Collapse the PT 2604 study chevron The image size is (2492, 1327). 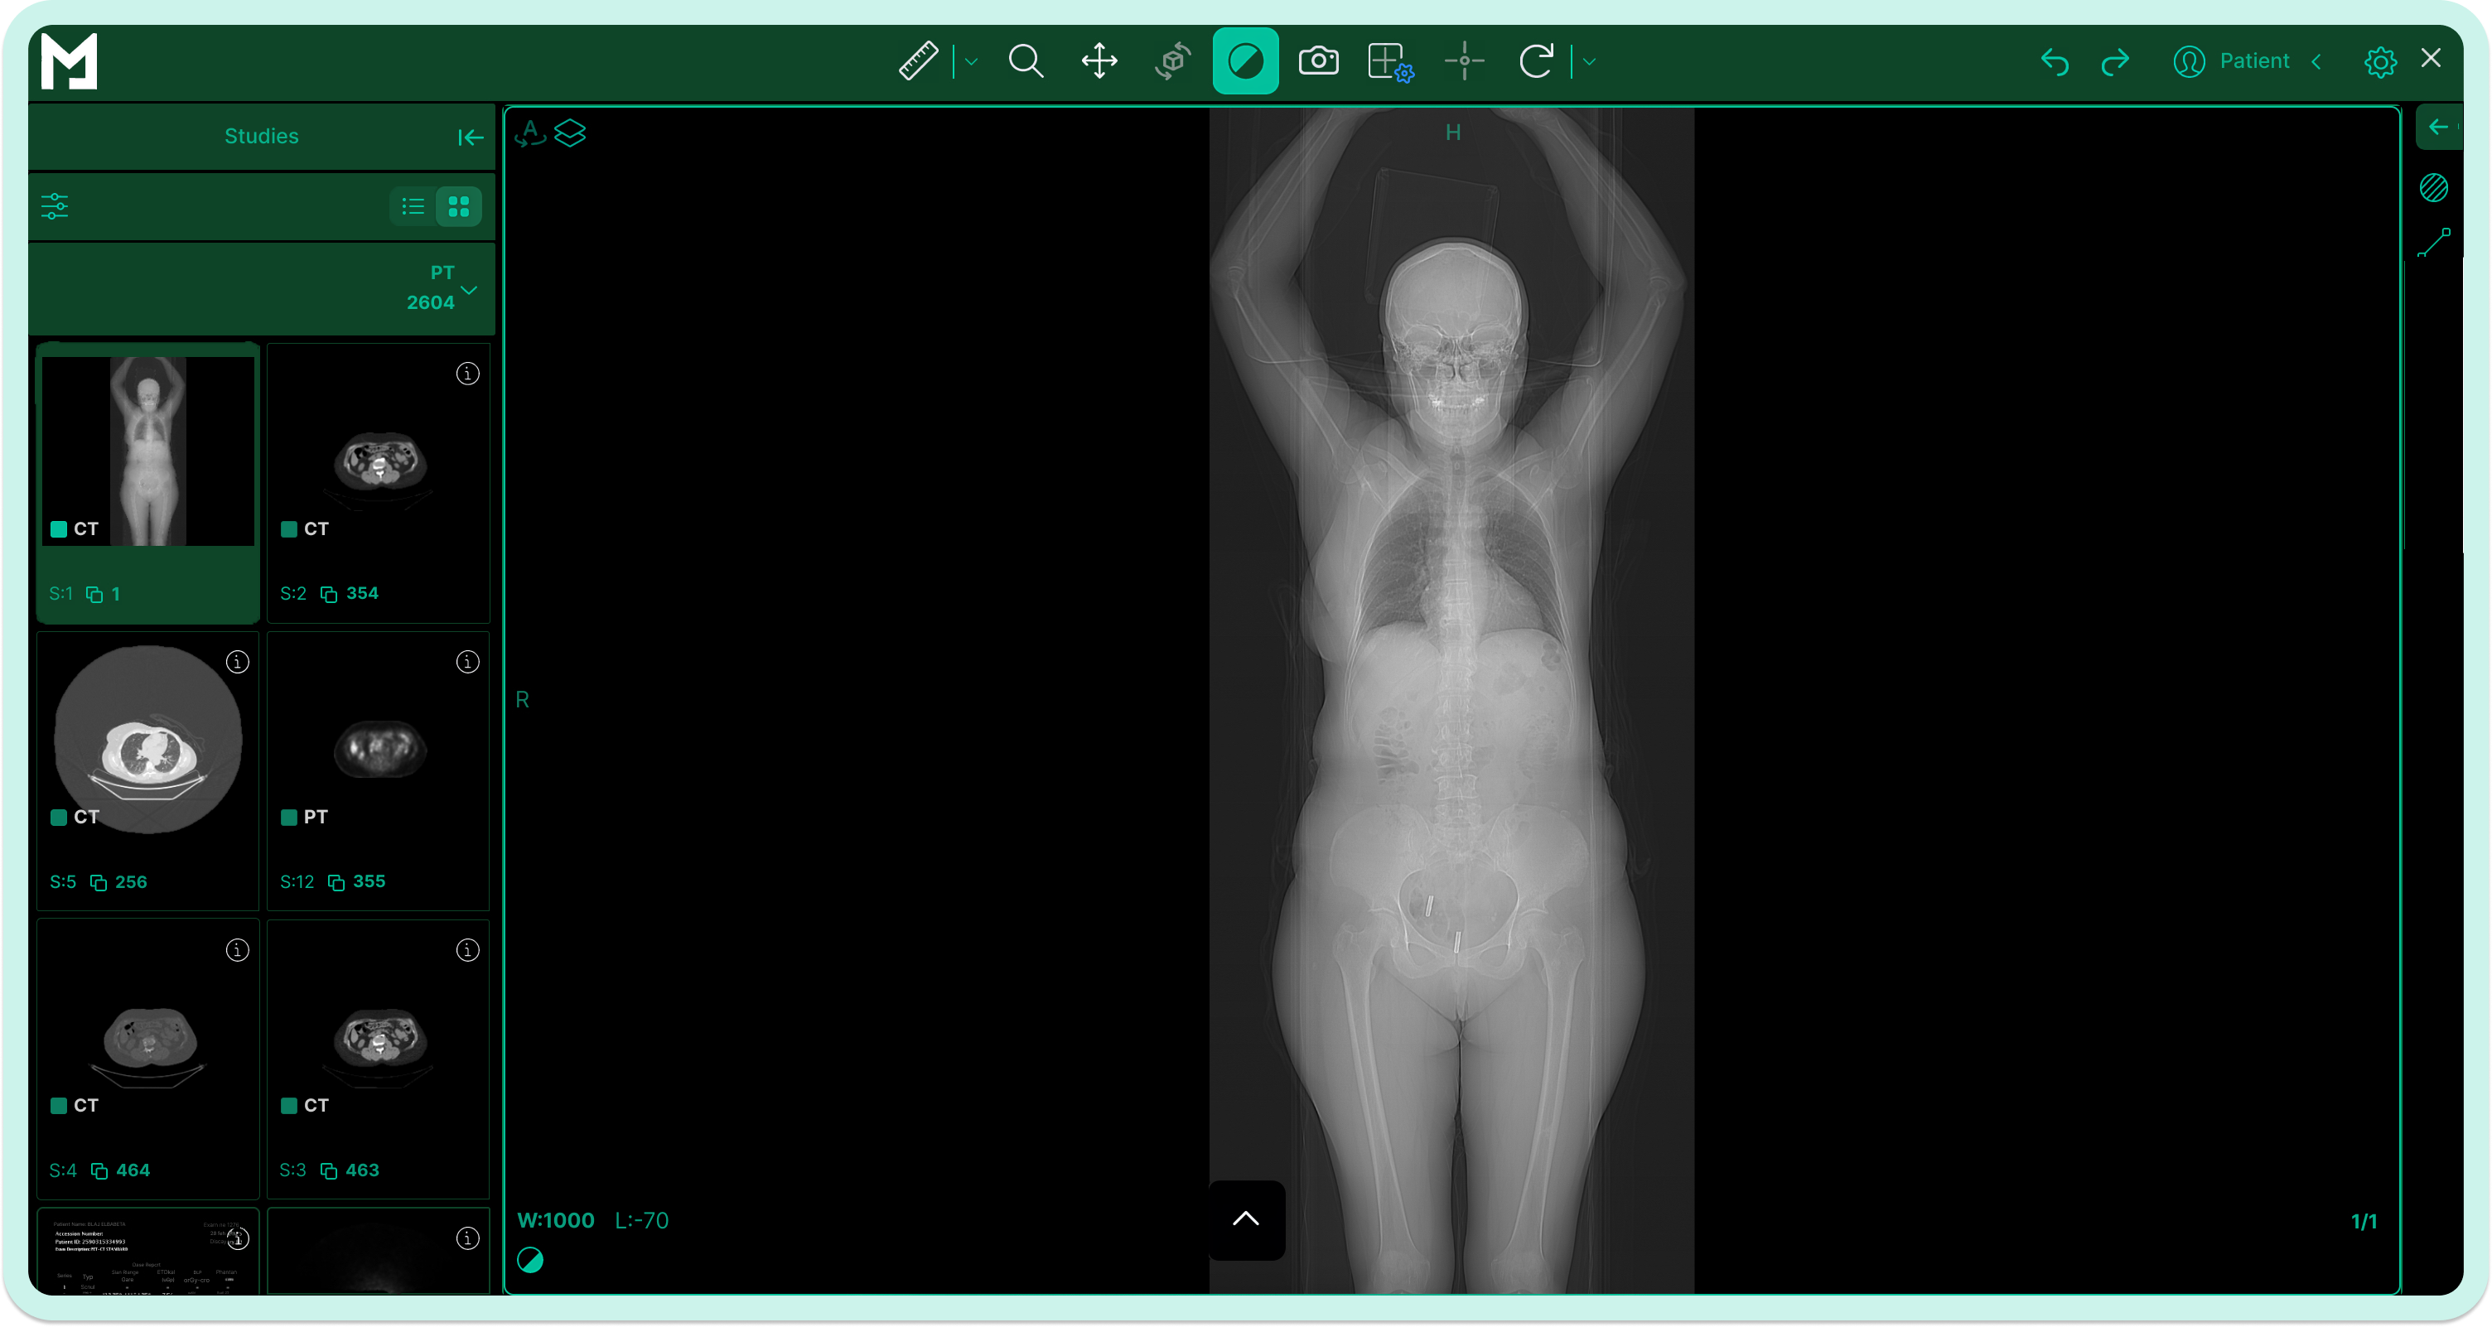pyautogui.click(x=469, y=289)
